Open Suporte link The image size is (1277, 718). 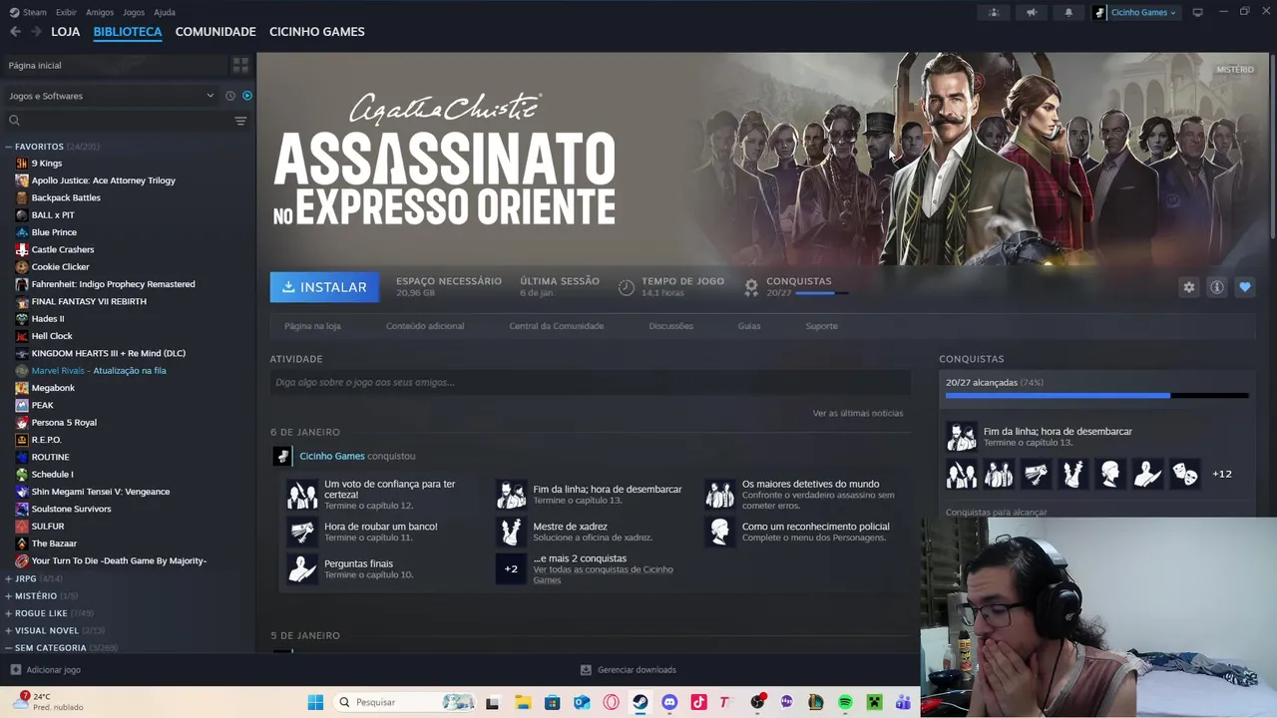822,326
